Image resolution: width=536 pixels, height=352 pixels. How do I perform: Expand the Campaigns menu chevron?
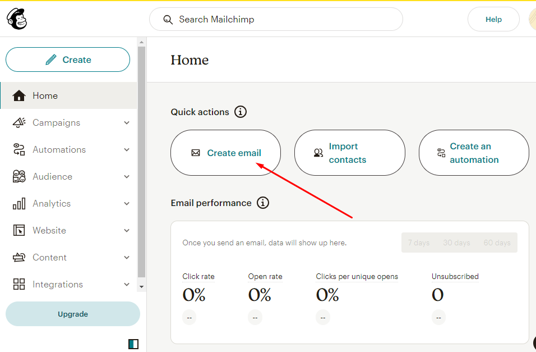click(126, 122)
